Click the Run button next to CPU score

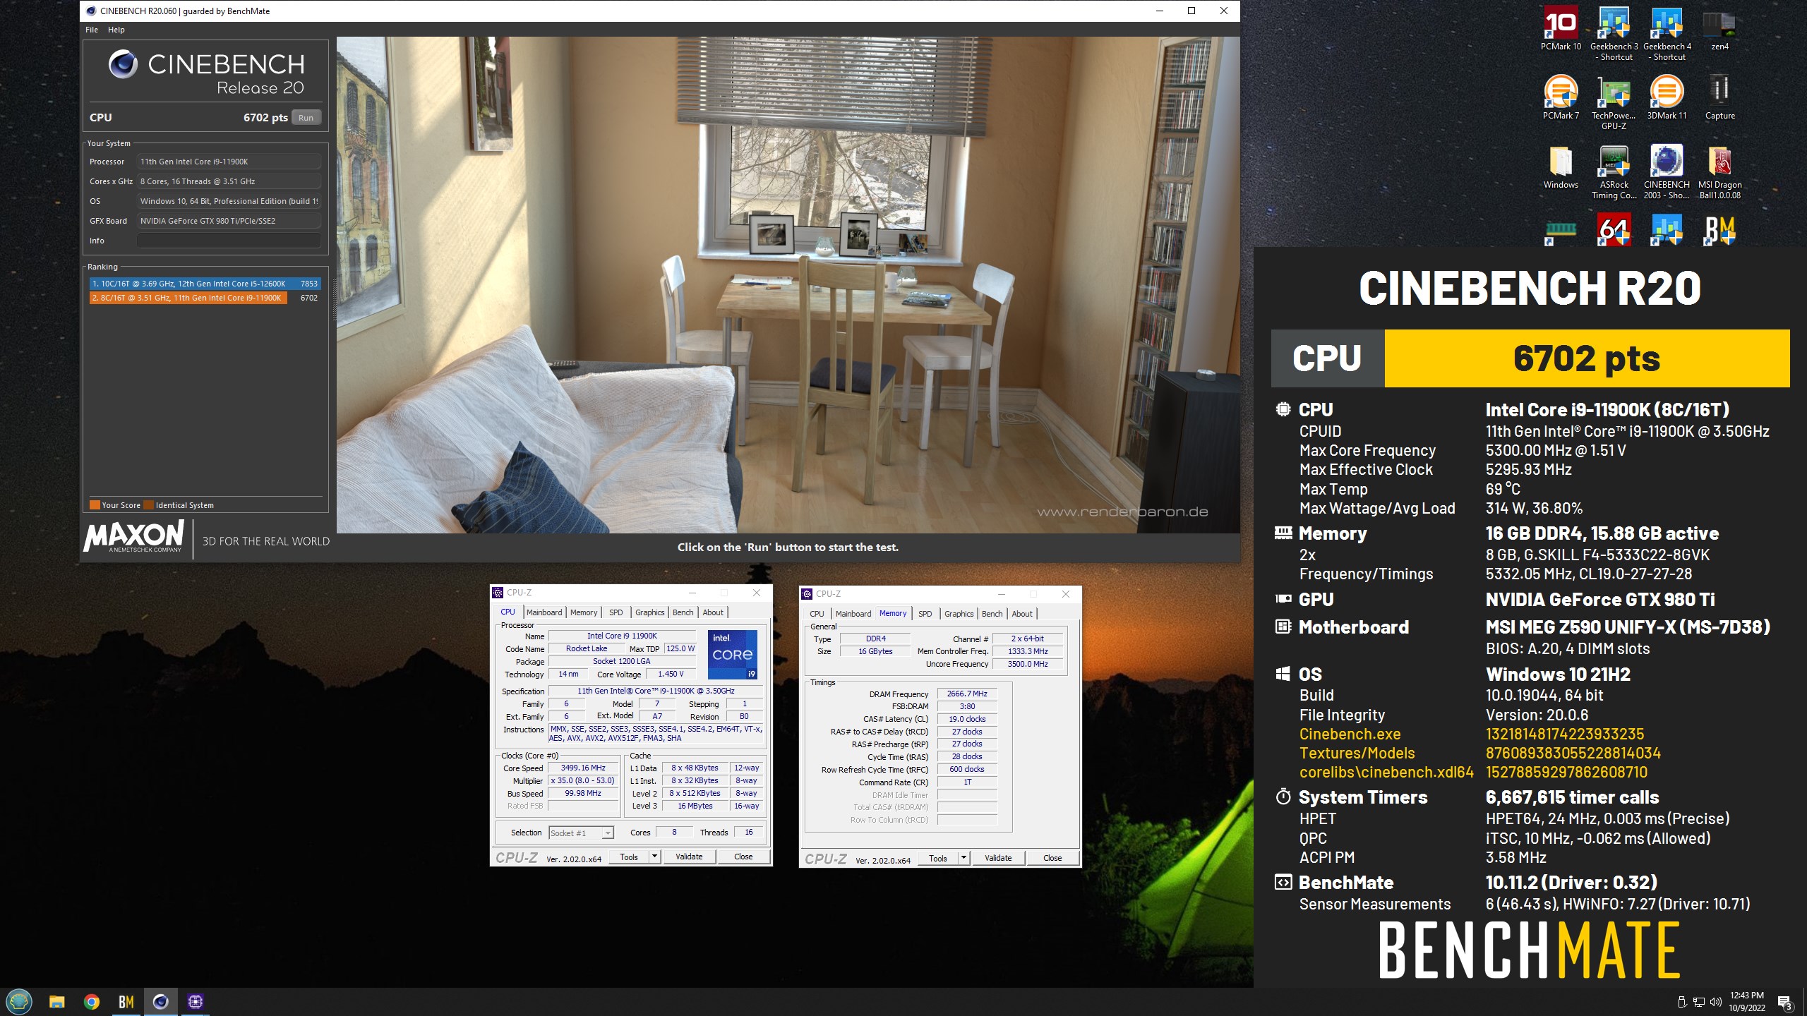coord(306,118)
